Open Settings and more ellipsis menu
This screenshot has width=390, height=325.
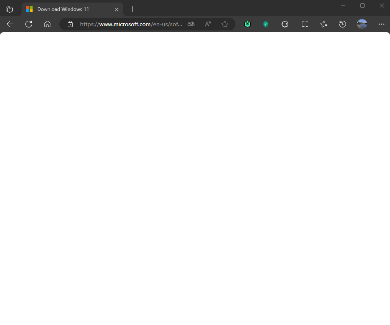point(381,24)
